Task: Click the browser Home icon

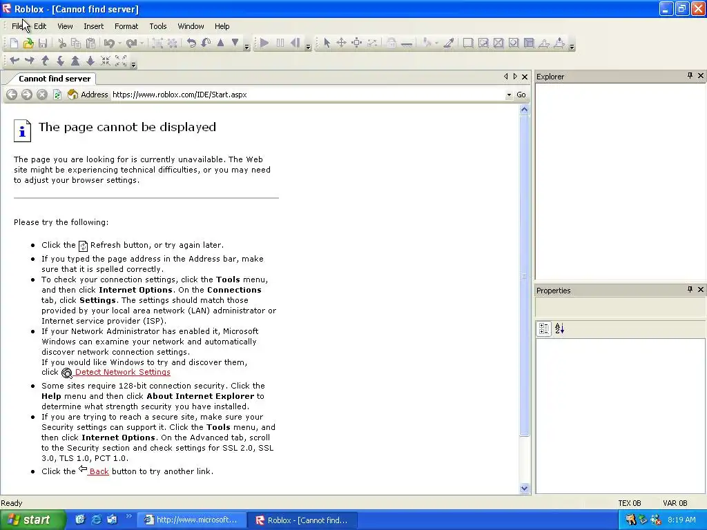Action: pyautogui.click(x=72, y=94)
